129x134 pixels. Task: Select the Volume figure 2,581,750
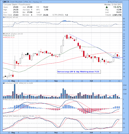pyautogui.click(x=117, y=15)
